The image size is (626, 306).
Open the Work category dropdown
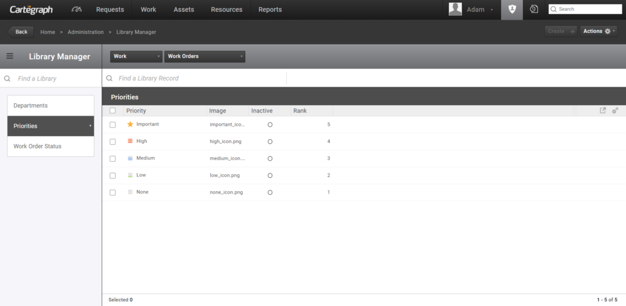(136, 56)
